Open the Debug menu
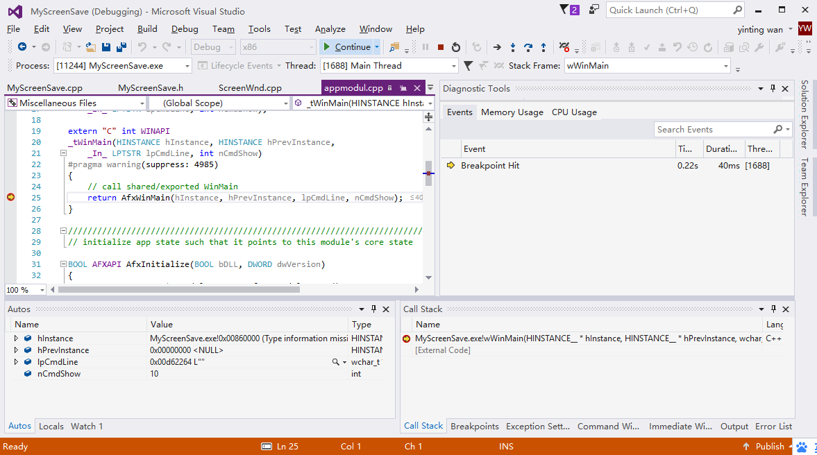This screenshot has width=817, height=455. 185,29
